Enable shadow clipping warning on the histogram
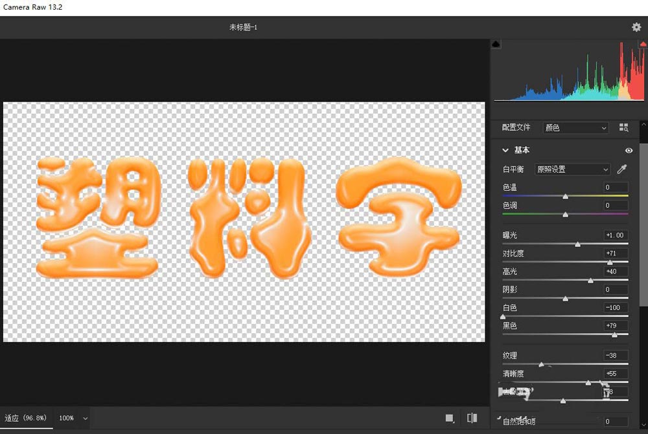 pos(496,43)
